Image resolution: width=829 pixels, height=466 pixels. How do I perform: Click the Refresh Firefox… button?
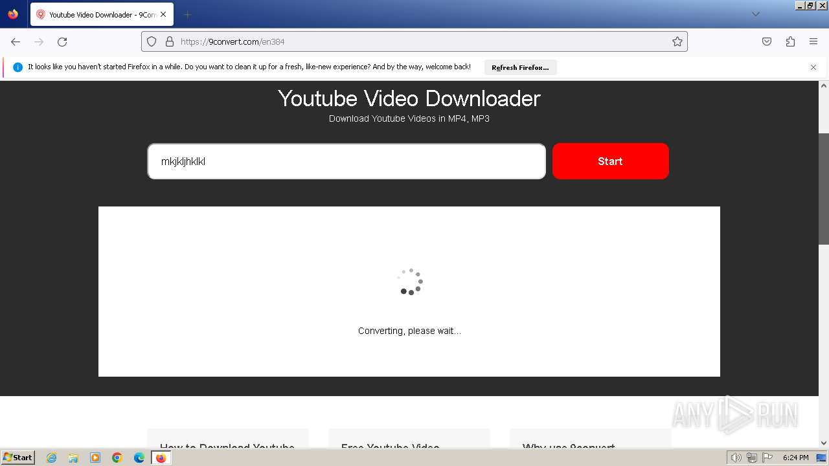coord(520,67)
